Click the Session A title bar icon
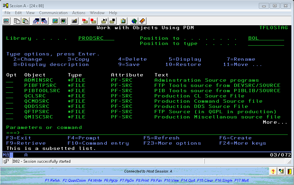Viewport: 294px width, 185px height. [x=6, y=6]
